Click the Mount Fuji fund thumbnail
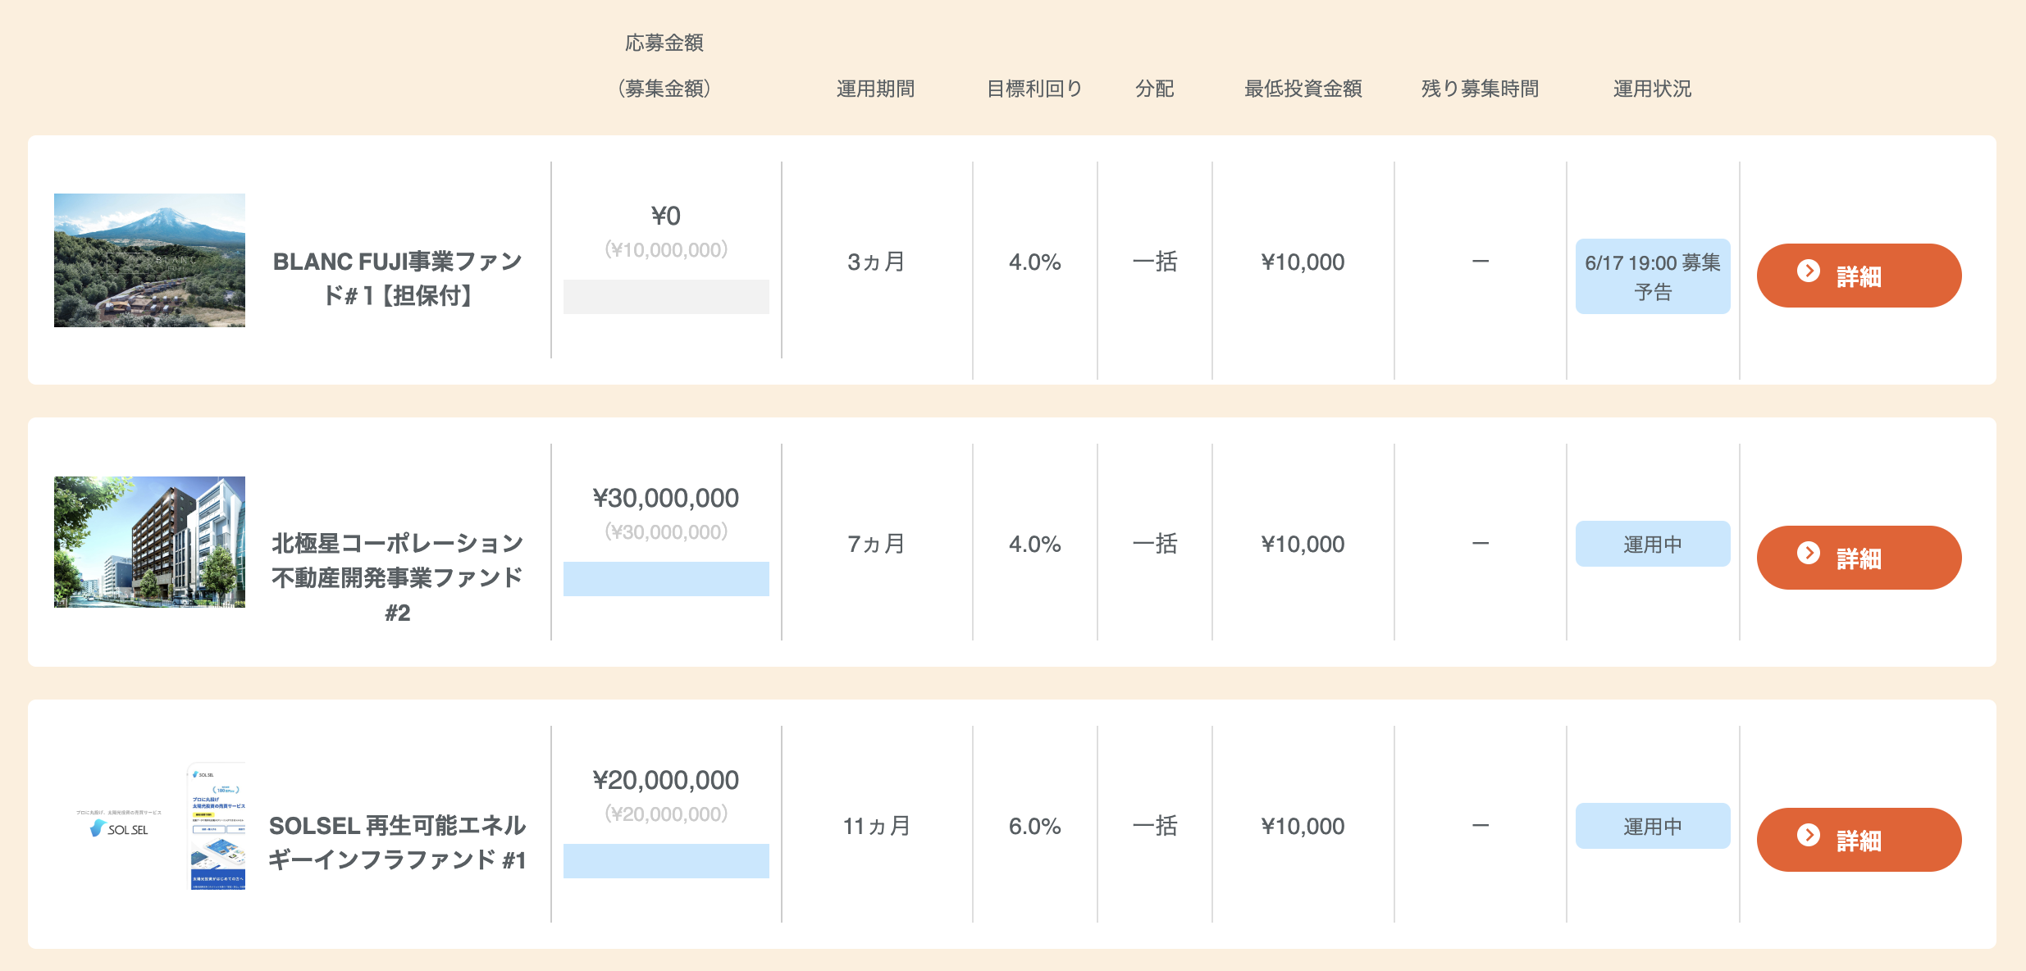Viewport: 2026px width, 971px height. [149, 260]
